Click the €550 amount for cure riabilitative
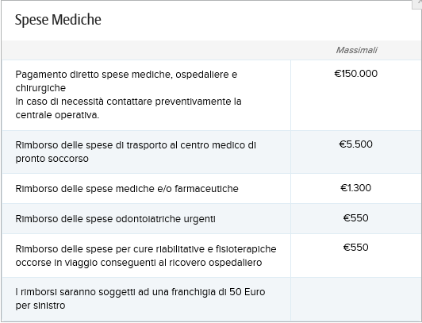422x323 pixels. coord(356,248)
